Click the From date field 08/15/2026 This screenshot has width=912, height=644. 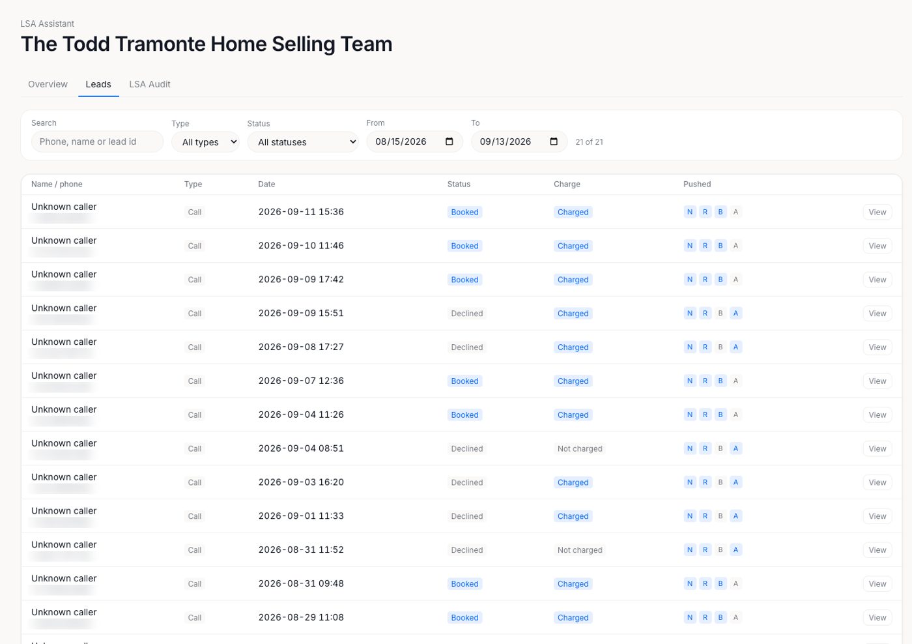414,141
